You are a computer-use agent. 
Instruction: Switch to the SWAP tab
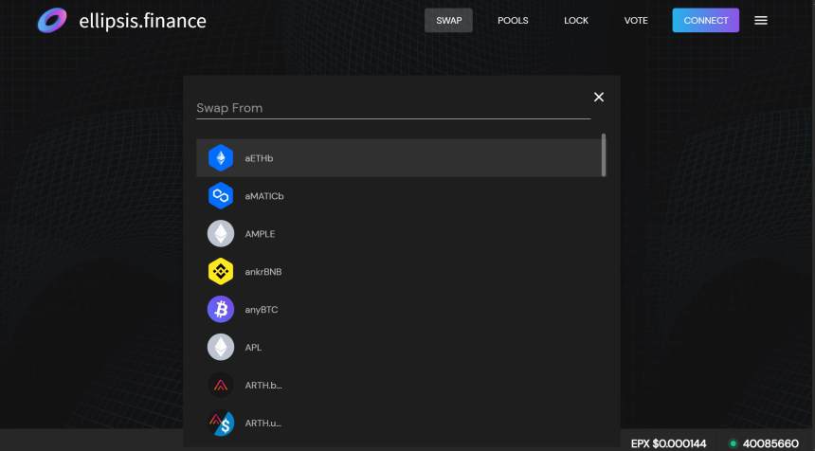pos(448,21)
